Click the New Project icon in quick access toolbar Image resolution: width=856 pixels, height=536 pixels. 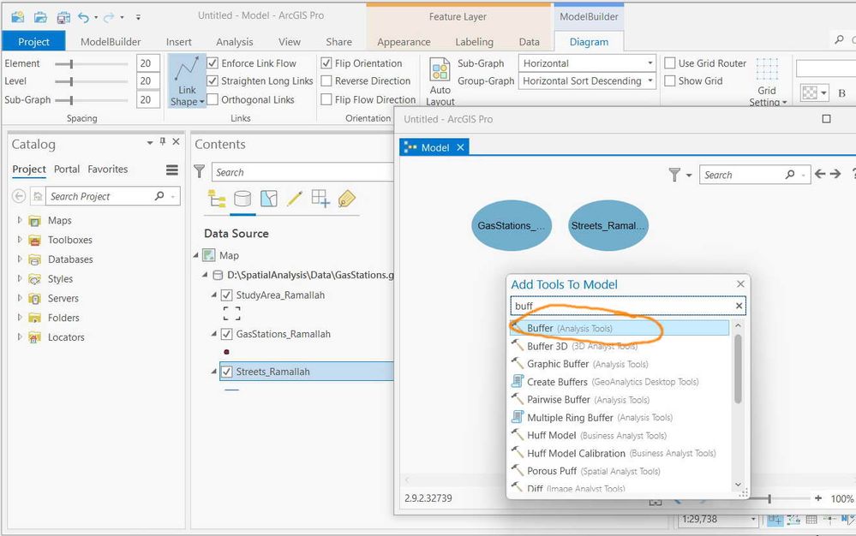pyautogui.click(x=17, y=17)
